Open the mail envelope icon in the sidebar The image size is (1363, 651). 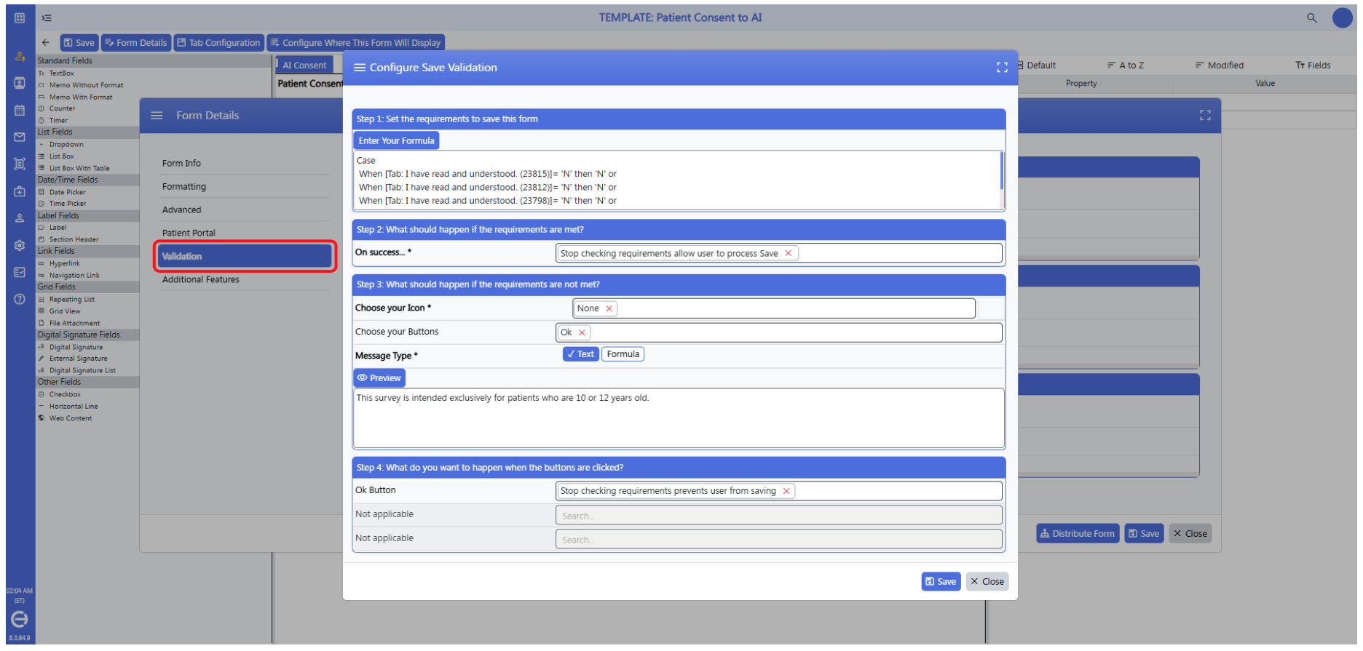coord(20,137)
